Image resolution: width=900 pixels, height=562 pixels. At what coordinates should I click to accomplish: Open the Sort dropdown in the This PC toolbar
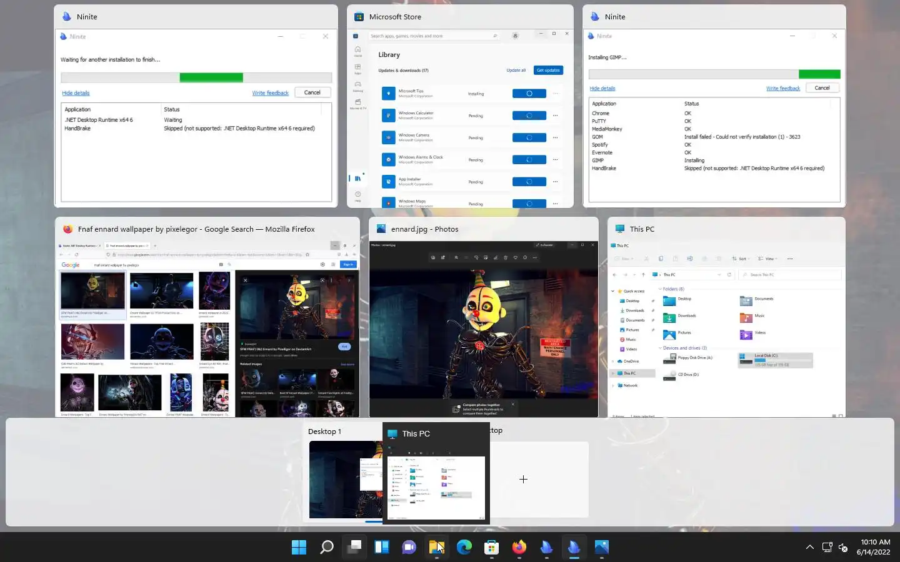(741, 259)
